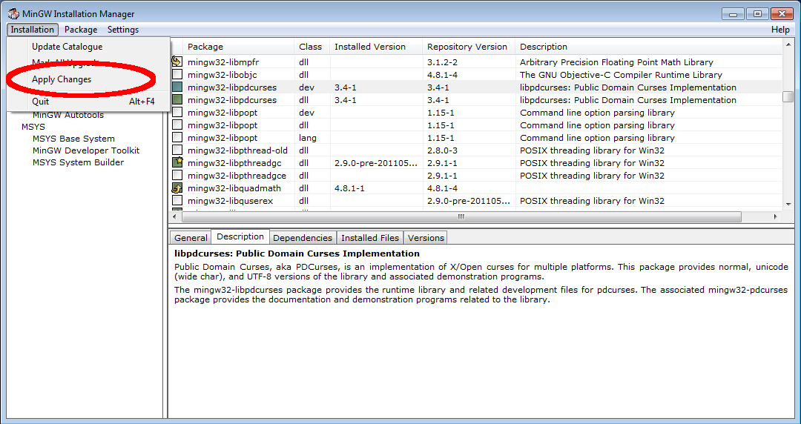Select Update Catalogue menu entry
This screenshot has height=424, width=801.
pos(67,47)
